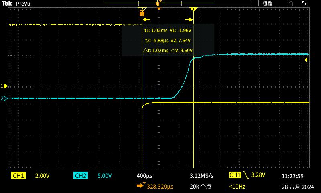
Task: Click the PreVu acquisition status label
Action: point(23,4)
